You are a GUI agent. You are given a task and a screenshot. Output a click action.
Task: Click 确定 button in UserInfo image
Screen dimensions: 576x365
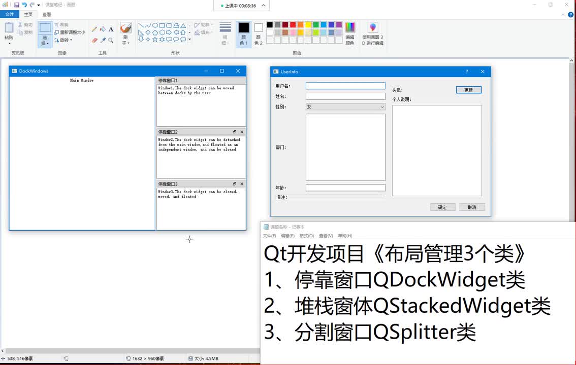click(442, 207)
